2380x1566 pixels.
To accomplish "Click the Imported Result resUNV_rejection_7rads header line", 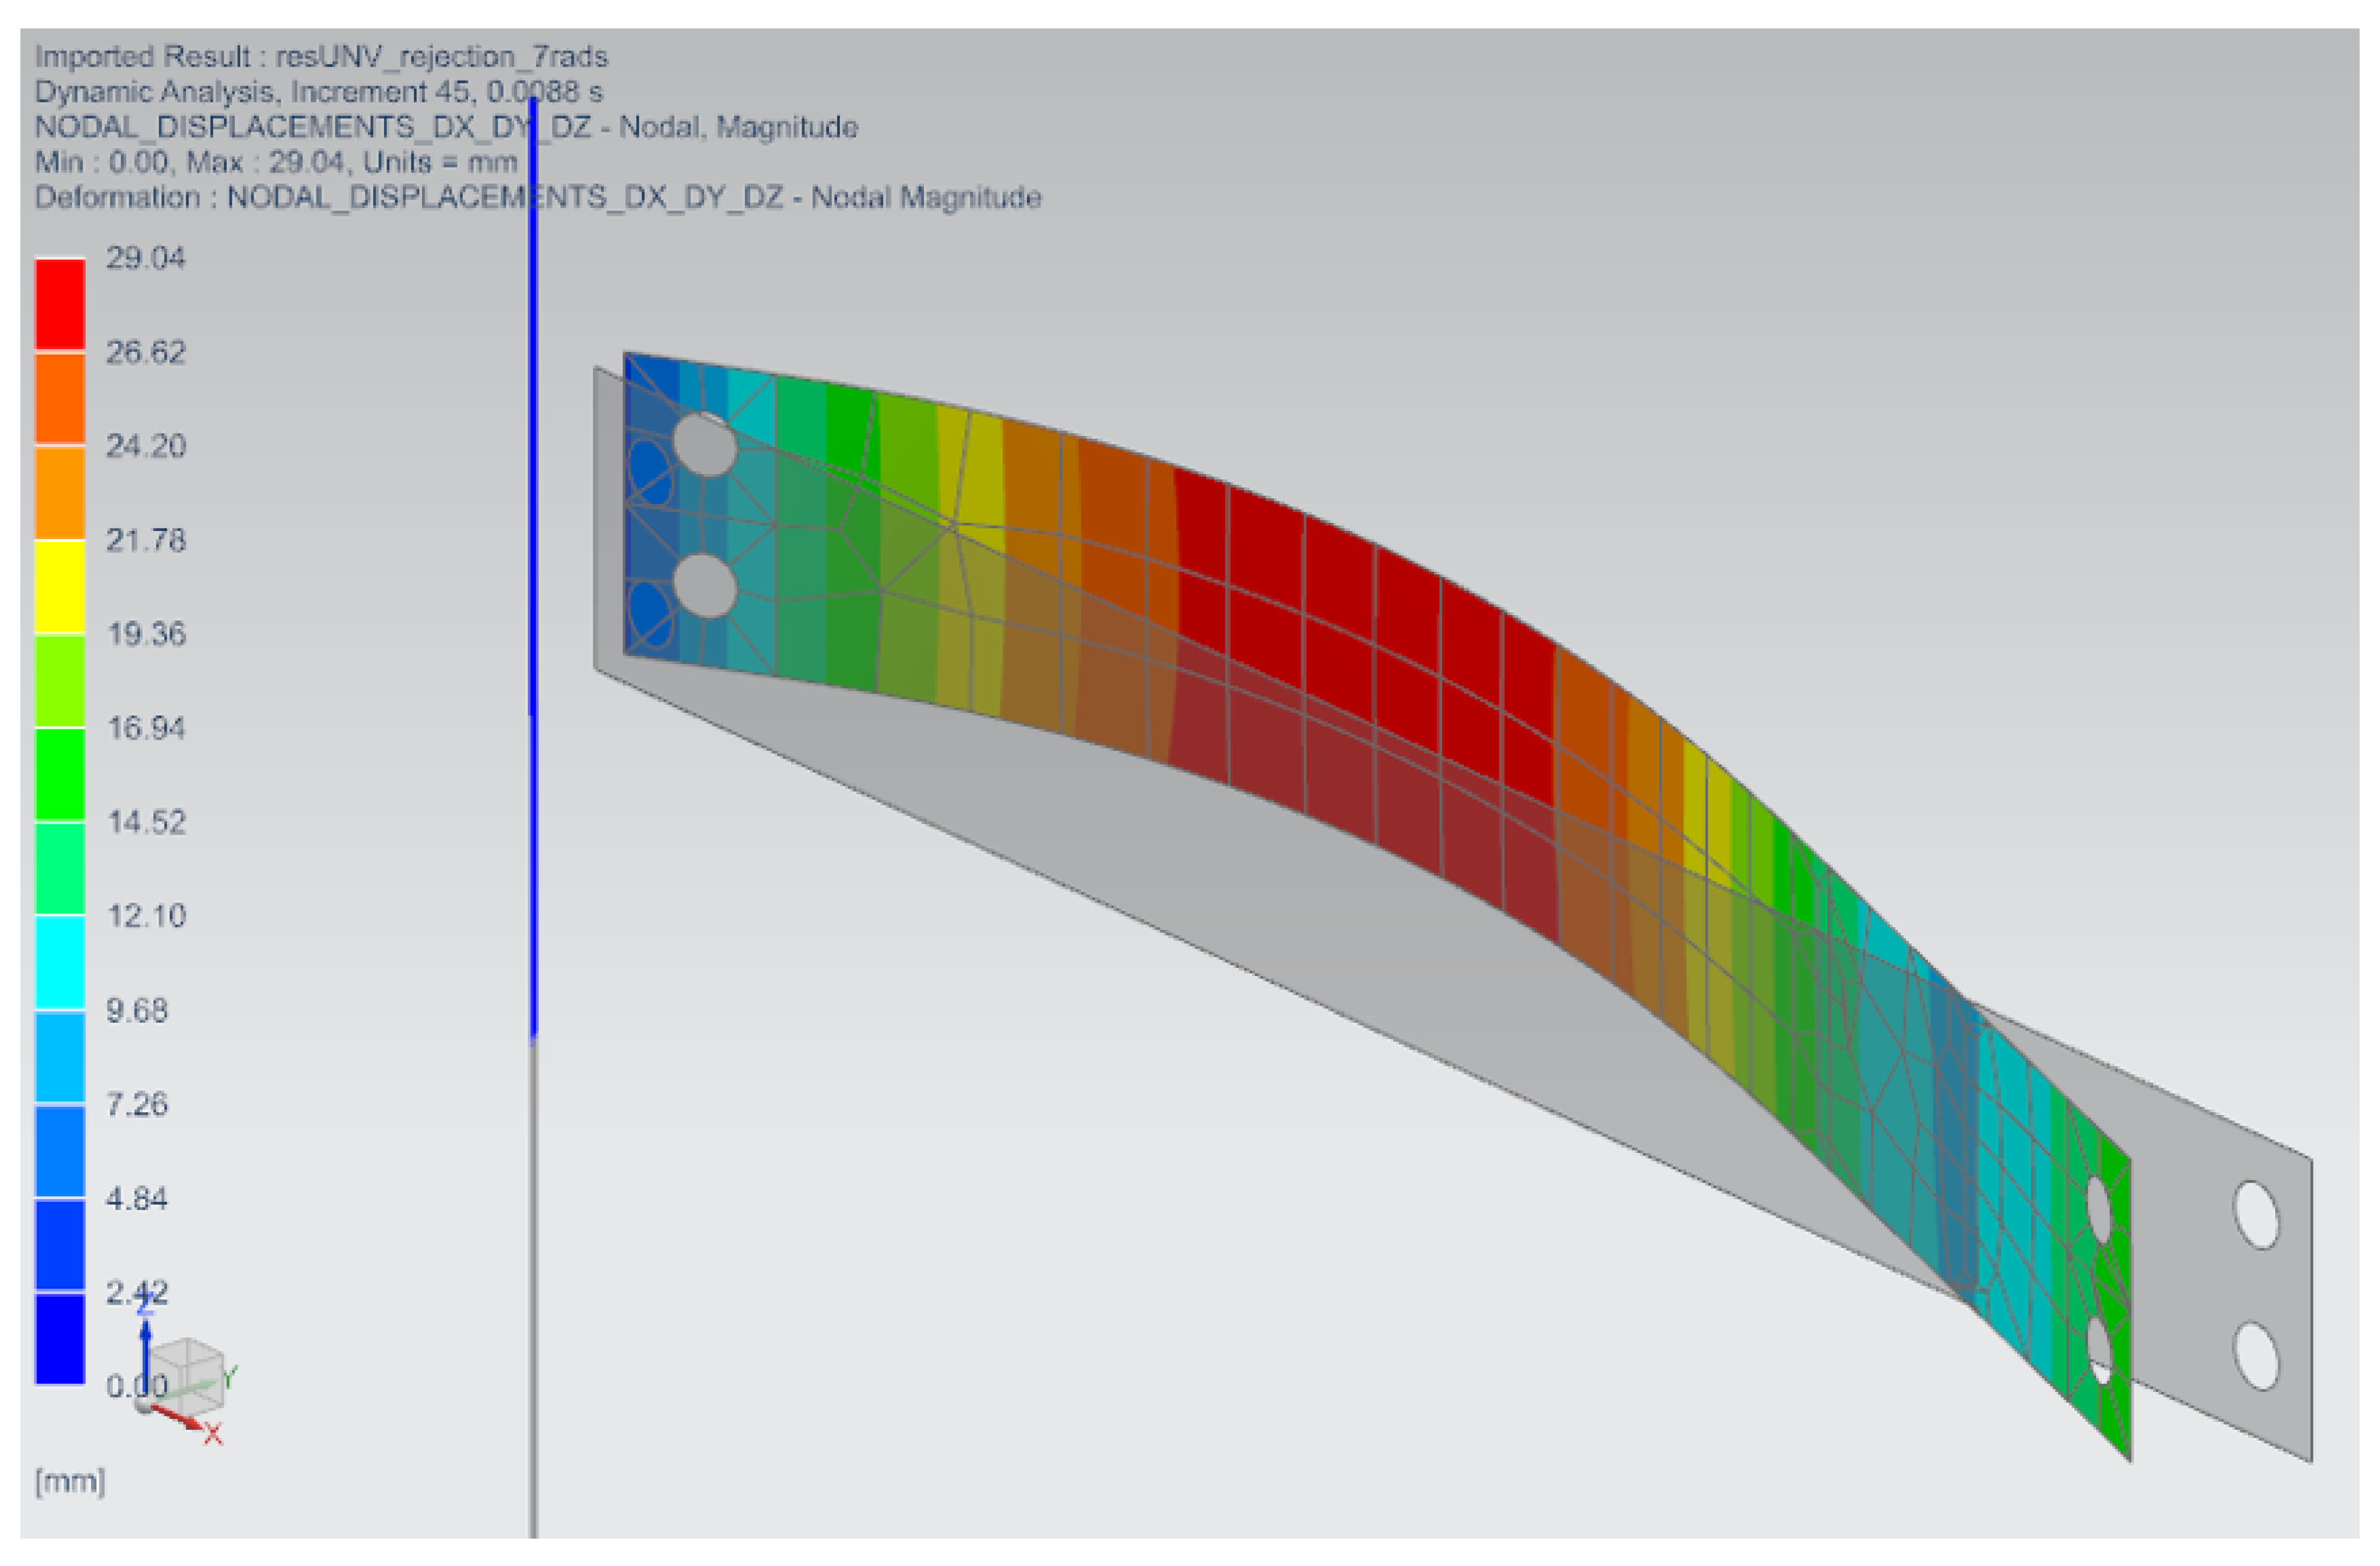I will (321, 56).
